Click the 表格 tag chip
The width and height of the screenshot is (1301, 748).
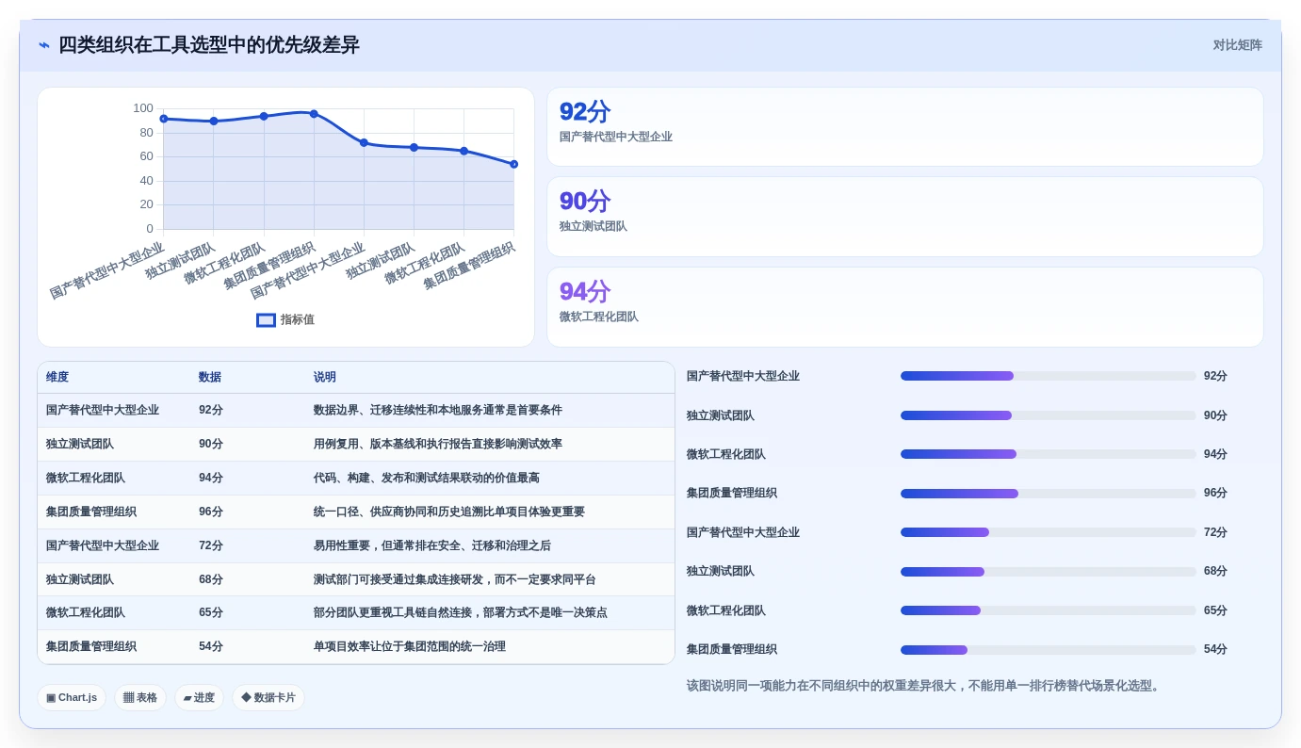coord(140,698)
